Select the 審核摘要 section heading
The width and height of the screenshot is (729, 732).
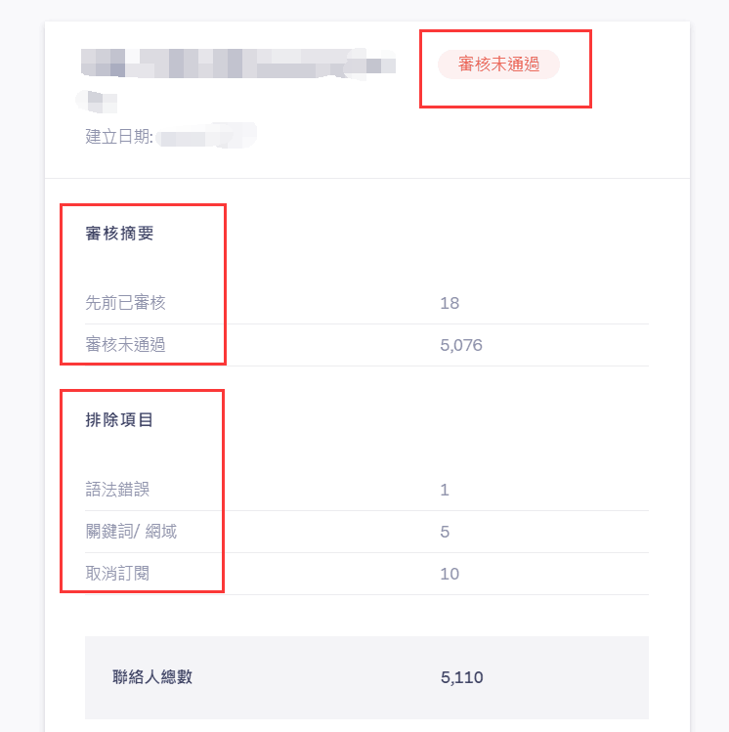119,234
